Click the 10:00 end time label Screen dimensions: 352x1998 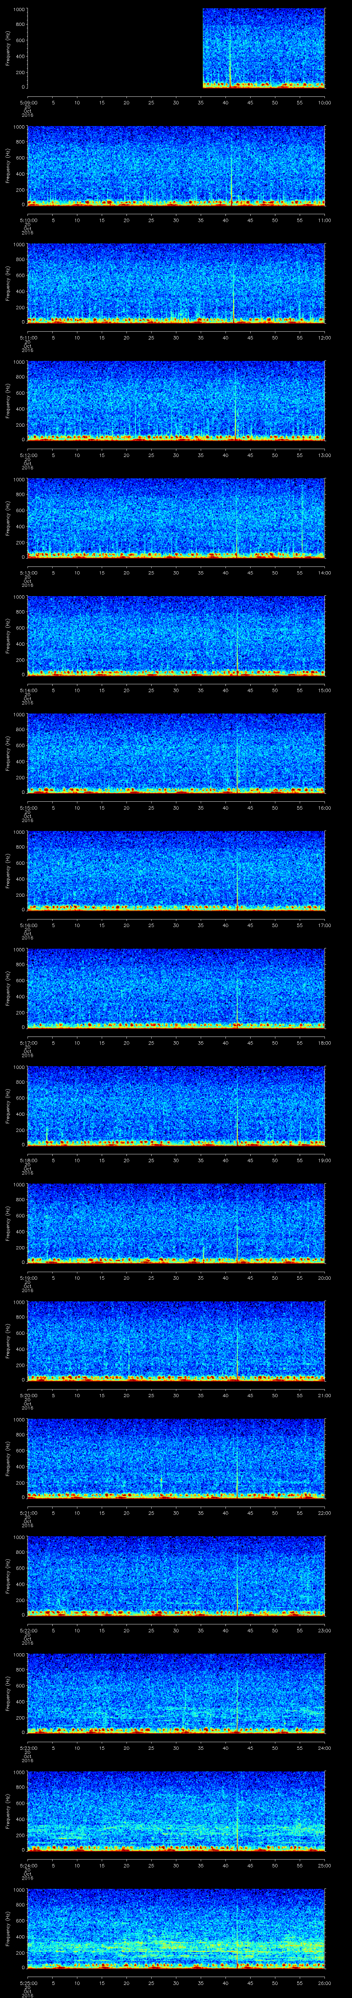click(324, 102)
